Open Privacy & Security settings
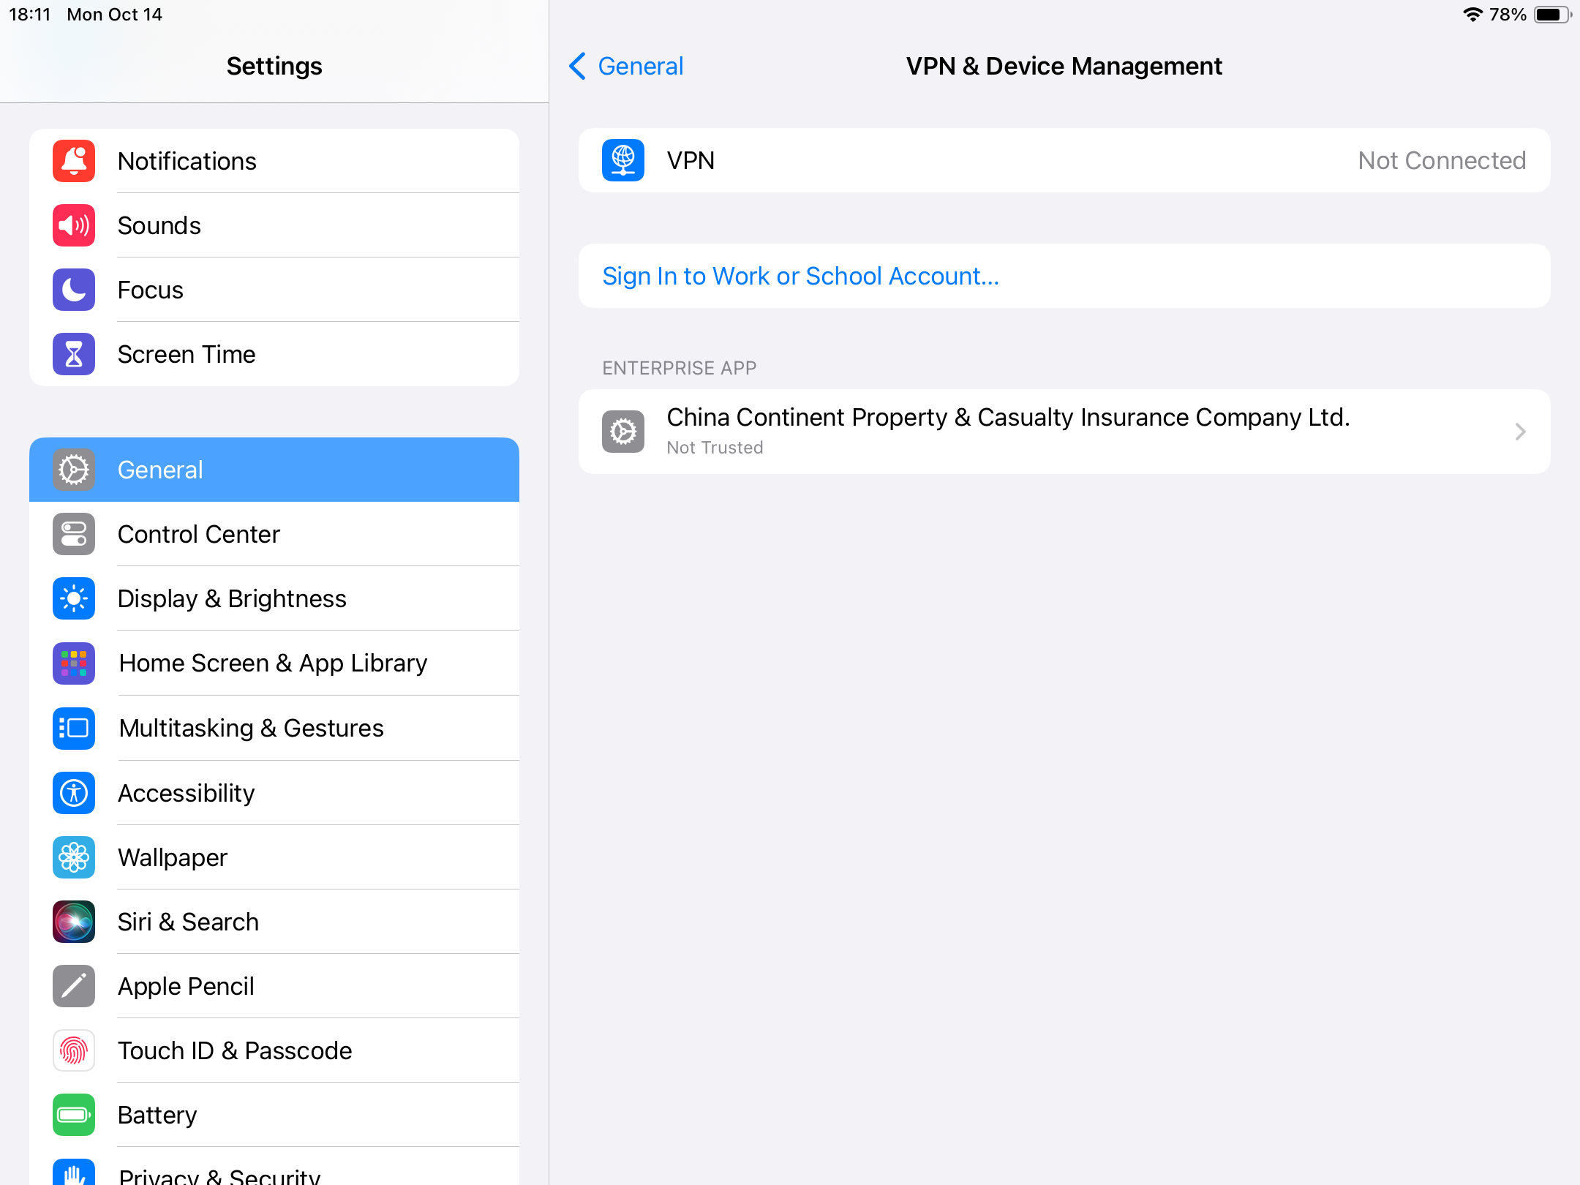This screenshot has width=1580, height=1185. (x=274, y=1167)
